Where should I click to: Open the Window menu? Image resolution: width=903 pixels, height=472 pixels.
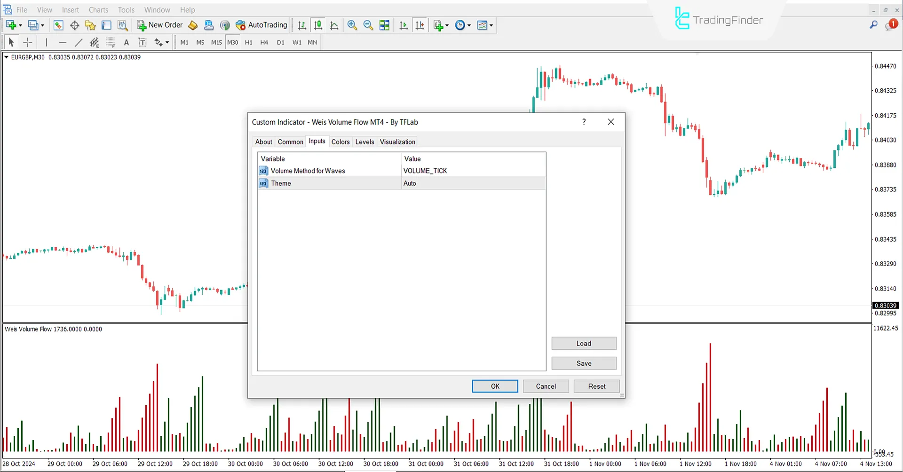pyautogui.click(x=157, y=10)
